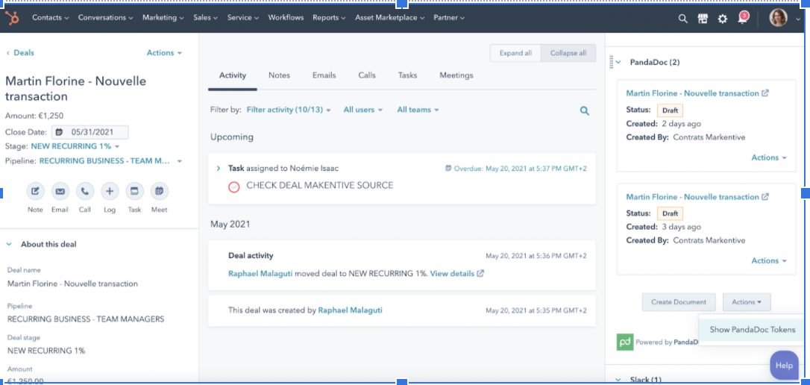Open Actions on the 2 days ago PandaDoc card
This screenshot has width=810, height=385.
769,157
